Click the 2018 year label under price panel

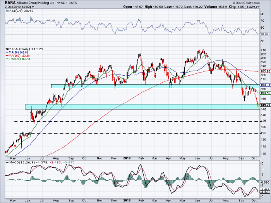point(127,158)
